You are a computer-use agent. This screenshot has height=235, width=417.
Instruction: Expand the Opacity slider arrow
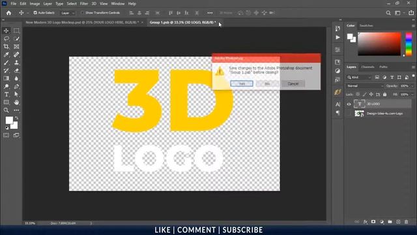click(412, 86)
